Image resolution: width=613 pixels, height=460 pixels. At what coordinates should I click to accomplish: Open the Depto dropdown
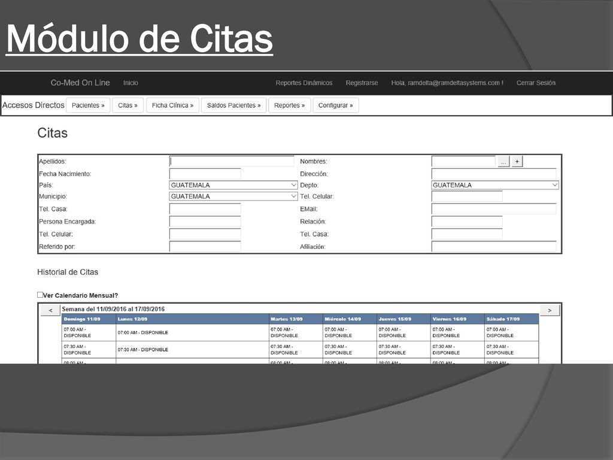[x=495, y=185]
